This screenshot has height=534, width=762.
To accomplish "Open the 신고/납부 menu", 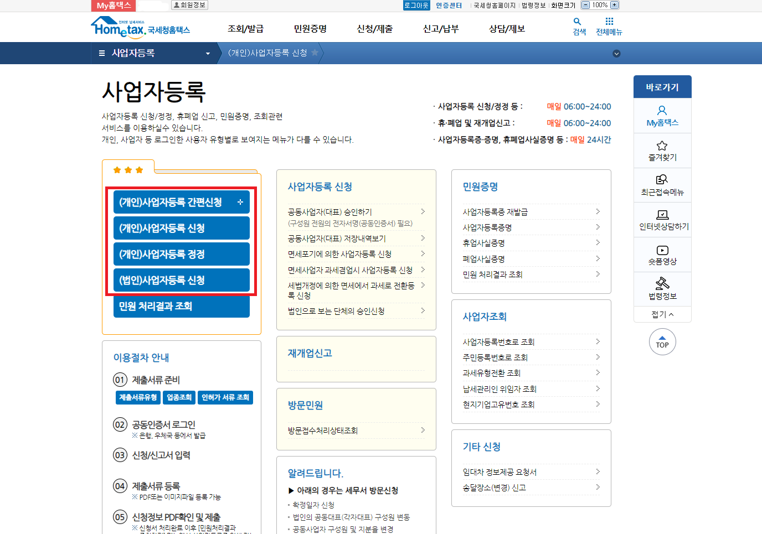I will pyautogui.click(x=441, y=29).
